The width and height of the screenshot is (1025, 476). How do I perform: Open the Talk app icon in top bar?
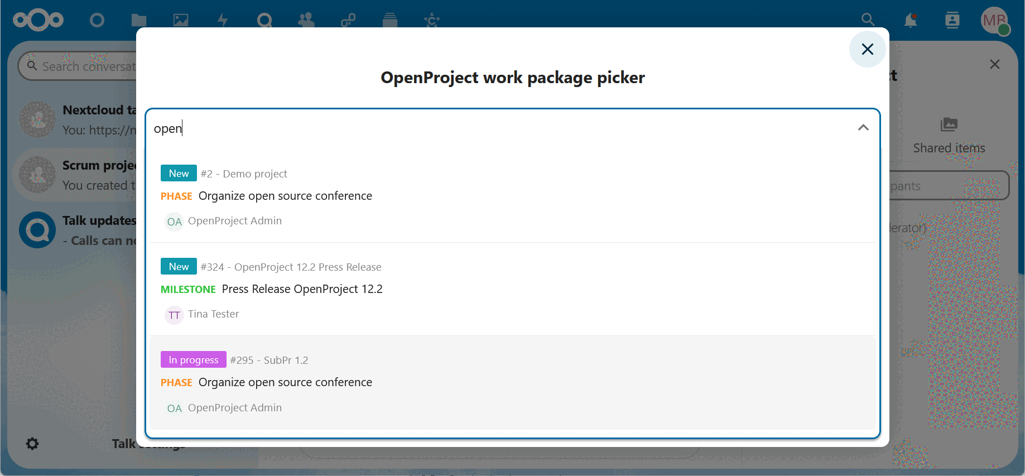click(264, 21)
